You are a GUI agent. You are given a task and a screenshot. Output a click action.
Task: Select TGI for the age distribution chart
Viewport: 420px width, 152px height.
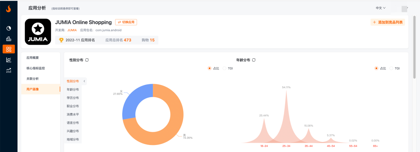(395, 68)
